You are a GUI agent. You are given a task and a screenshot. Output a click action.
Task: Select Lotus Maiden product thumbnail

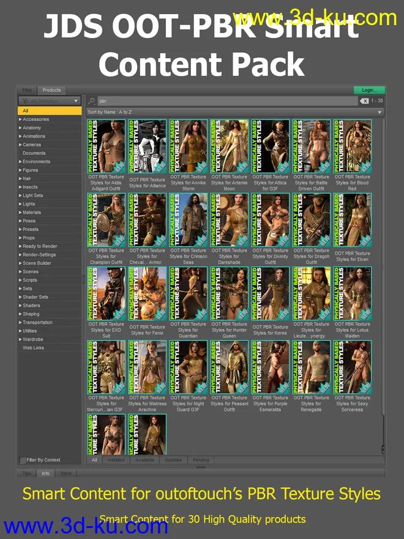click(353, 293)
